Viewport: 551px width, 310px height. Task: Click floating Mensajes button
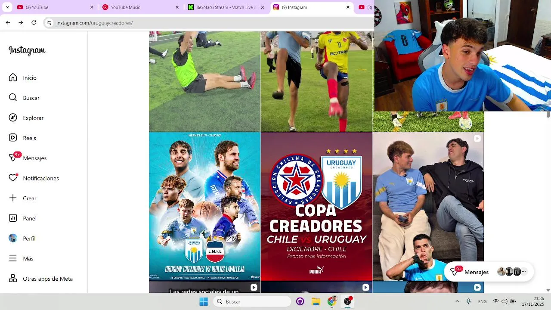489,272
